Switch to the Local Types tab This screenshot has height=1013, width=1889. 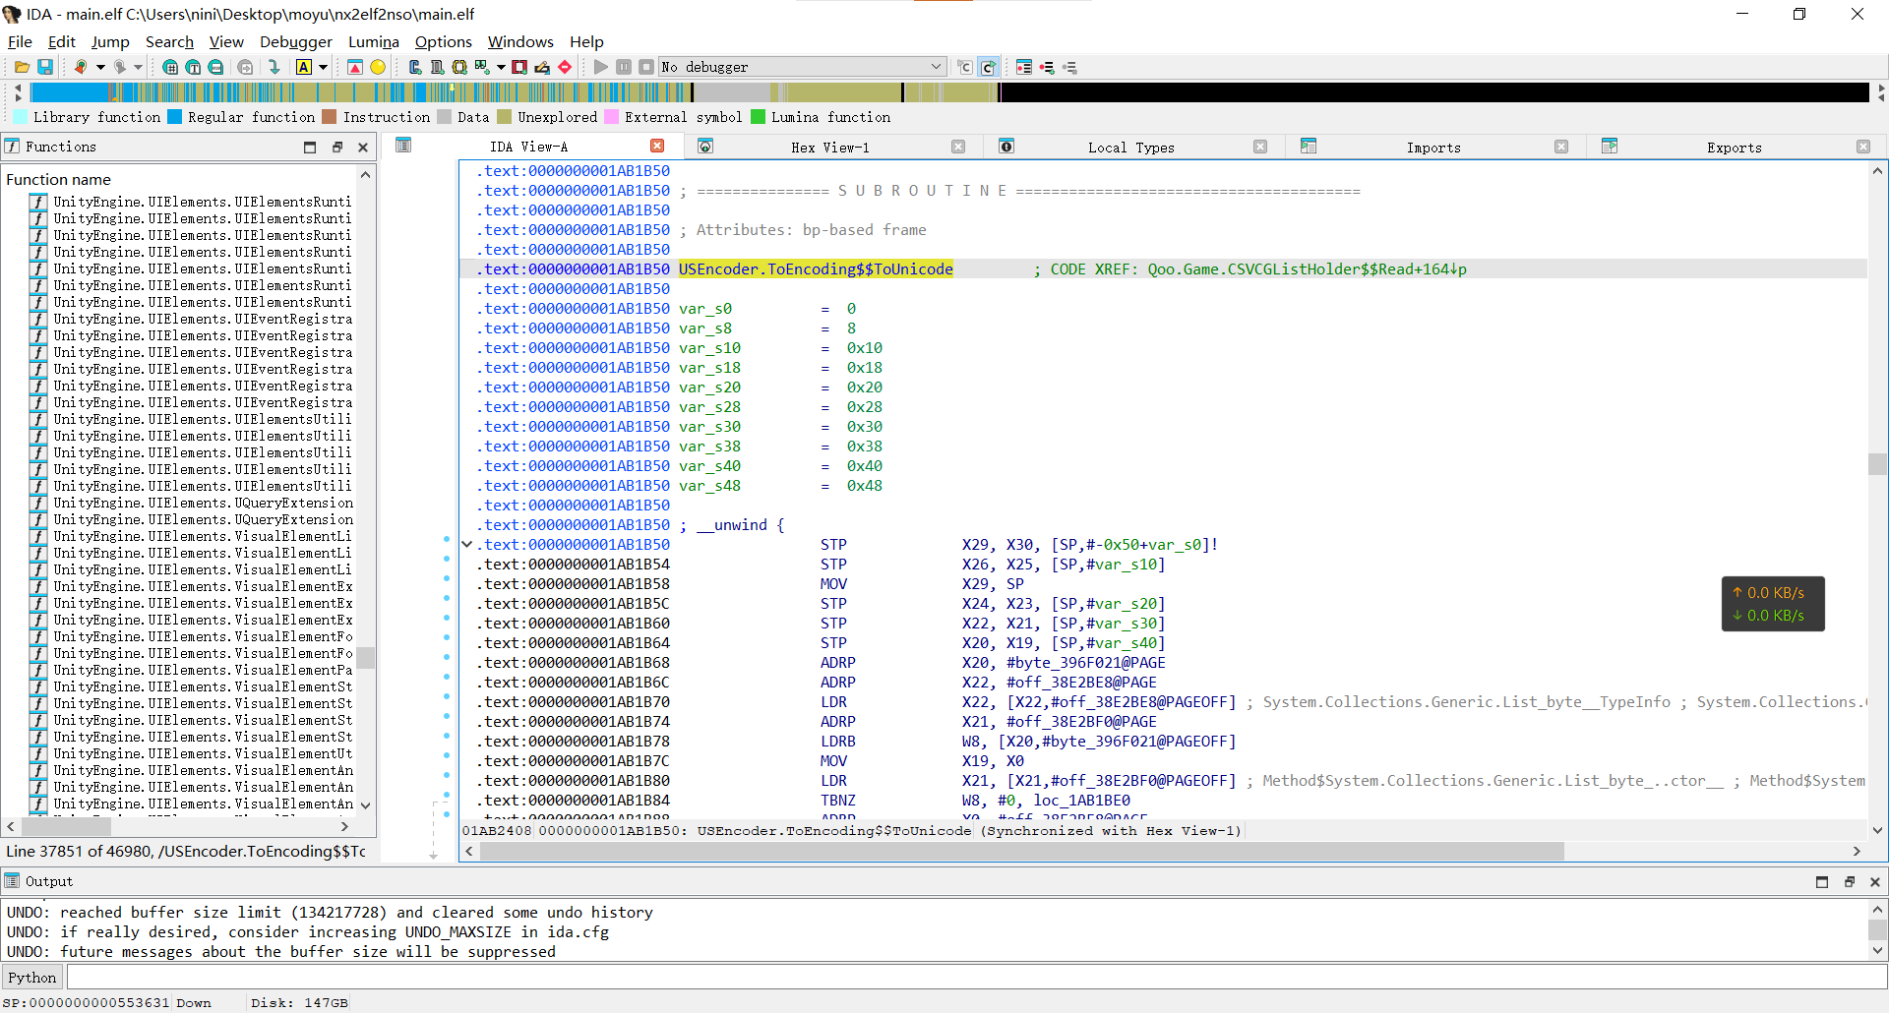1131,148
